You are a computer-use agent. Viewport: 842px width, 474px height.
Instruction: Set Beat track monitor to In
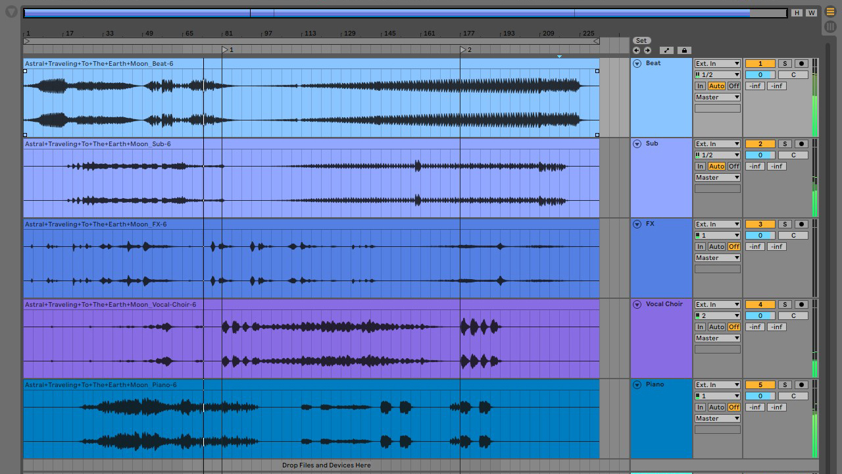(x=701, y=86)
